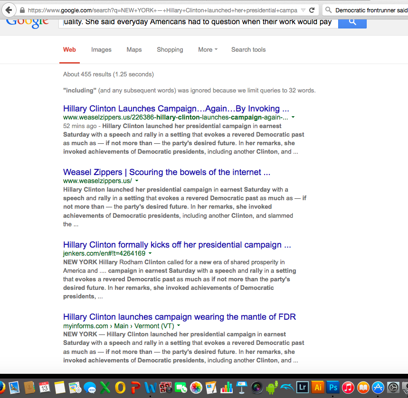Launch Microsoft Excel from the dock
The width and height of the screenshot is (408, 398).
pyautogui.click(x=105, y=388)
